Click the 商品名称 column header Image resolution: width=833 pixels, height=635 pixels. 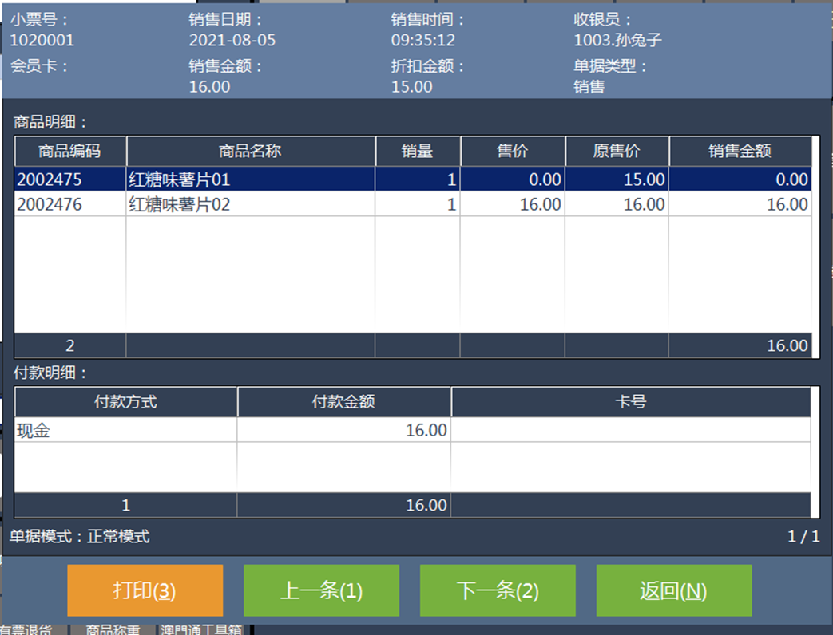[250, 151]
